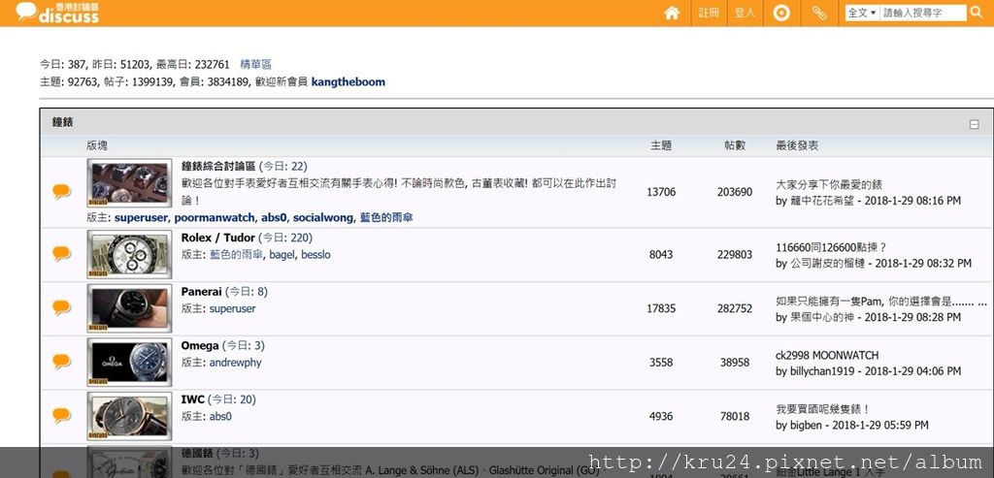This screenshot has height=478, width=994.
Task: Click IWC post count 78018
Action: 735,416
